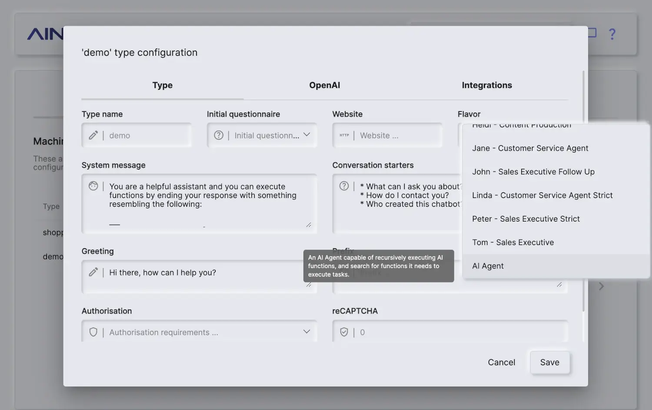
Task: Click the Save button
Action: click(550, 362)
